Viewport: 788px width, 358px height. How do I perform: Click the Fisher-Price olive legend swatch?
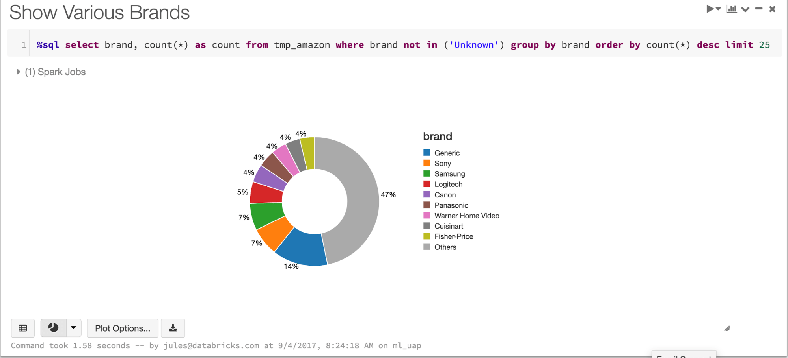pos(427,236)
